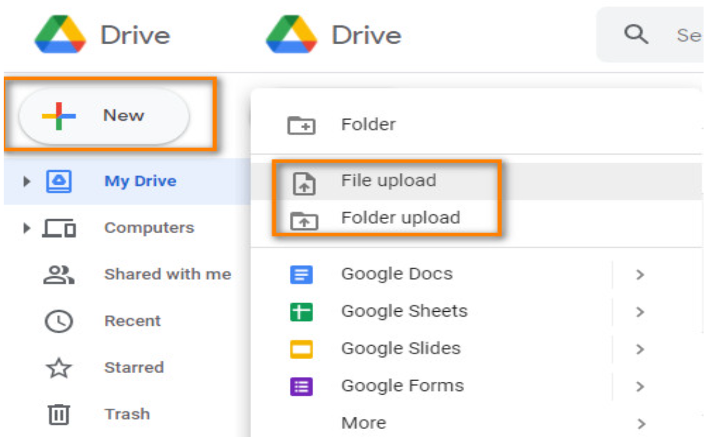Click the Shared with me people icon
Screen dimensions: 706x437
(x=59, y=274)
